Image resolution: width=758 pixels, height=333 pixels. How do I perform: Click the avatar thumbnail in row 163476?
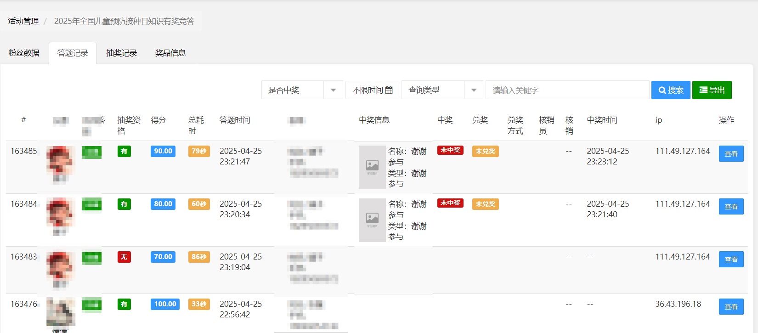tap(60, 312)
